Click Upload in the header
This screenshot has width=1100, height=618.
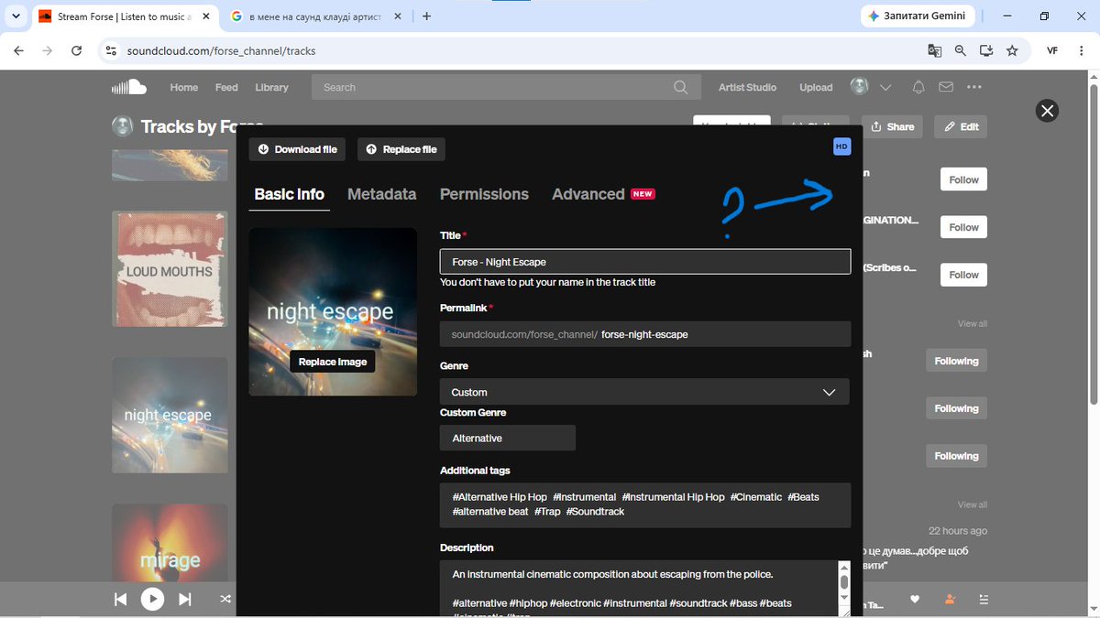click(816, 87)
